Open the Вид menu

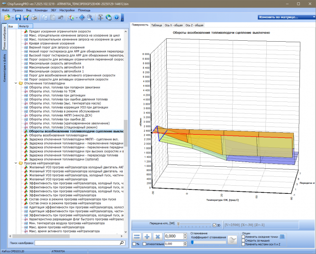pyautogui.click(x=28, y=10)
